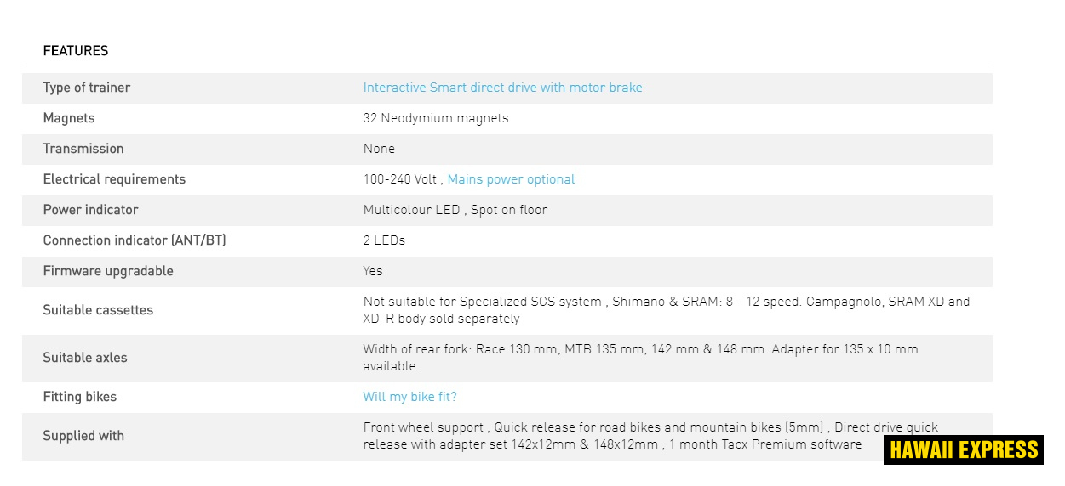Click the 100-240 Volt text
The width and height of the screenshot is (1065, 486).
point(399,179)
